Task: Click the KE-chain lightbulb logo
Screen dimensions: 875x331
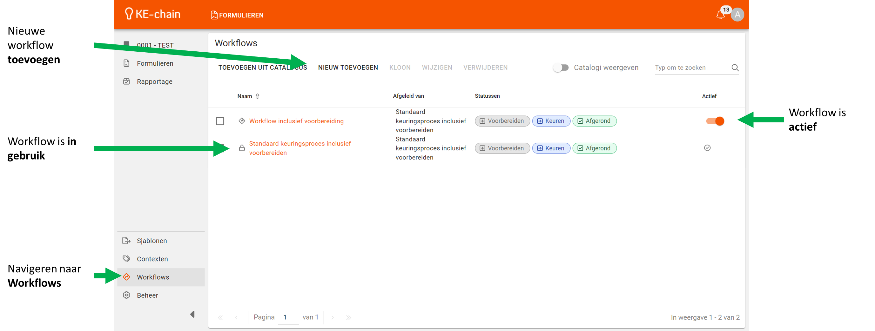Action: coord(129,14)
